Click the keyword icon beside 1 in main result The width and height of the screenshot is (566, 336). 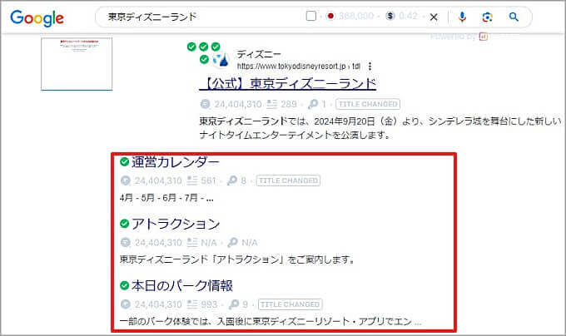(313, 104)
